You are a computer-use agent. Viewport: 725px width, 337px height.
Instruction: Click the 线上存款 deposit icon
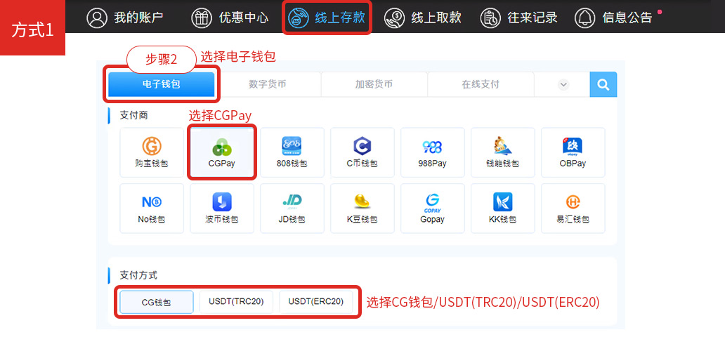coord(299,18)
